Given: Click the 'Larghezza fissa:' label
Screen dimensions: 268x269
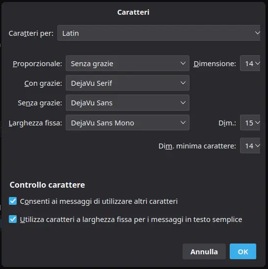Looking at the screenshot, I should (35, 123).
